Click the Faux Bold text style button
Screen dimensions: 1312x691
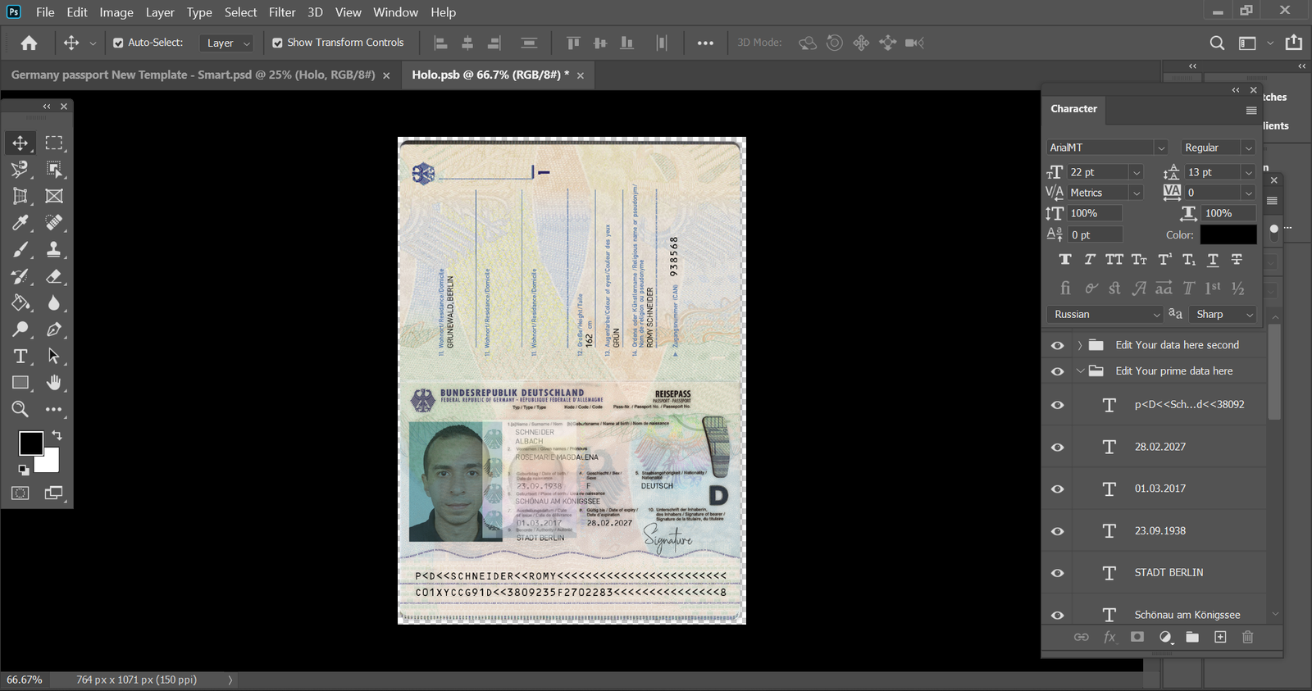pyautogui.click(x=1065, y=260)
